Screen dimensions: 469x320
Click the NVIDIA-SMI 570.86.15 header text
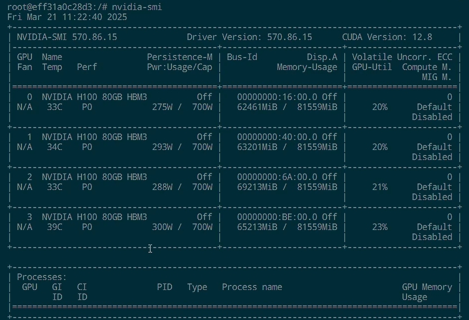pyautogui.click(x=67, y=37)
